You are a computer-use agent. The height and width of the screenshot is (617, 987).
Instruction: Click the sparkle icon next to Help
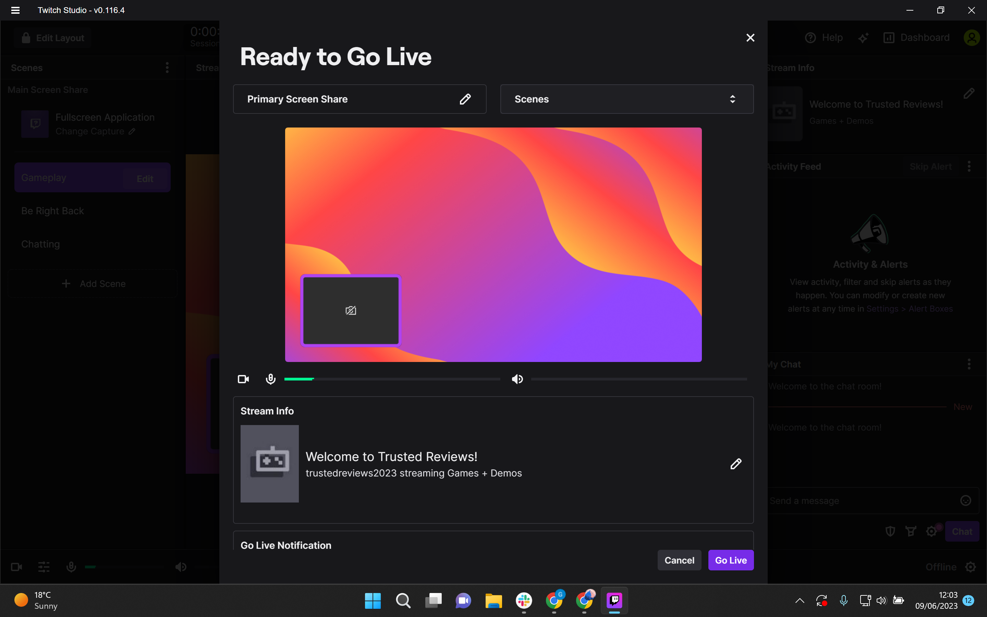[x=863, y=38]
